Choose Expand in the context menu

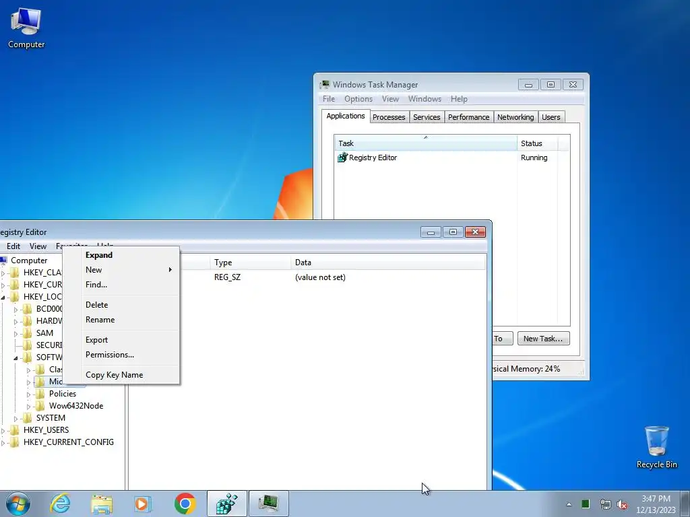point(121,255)
